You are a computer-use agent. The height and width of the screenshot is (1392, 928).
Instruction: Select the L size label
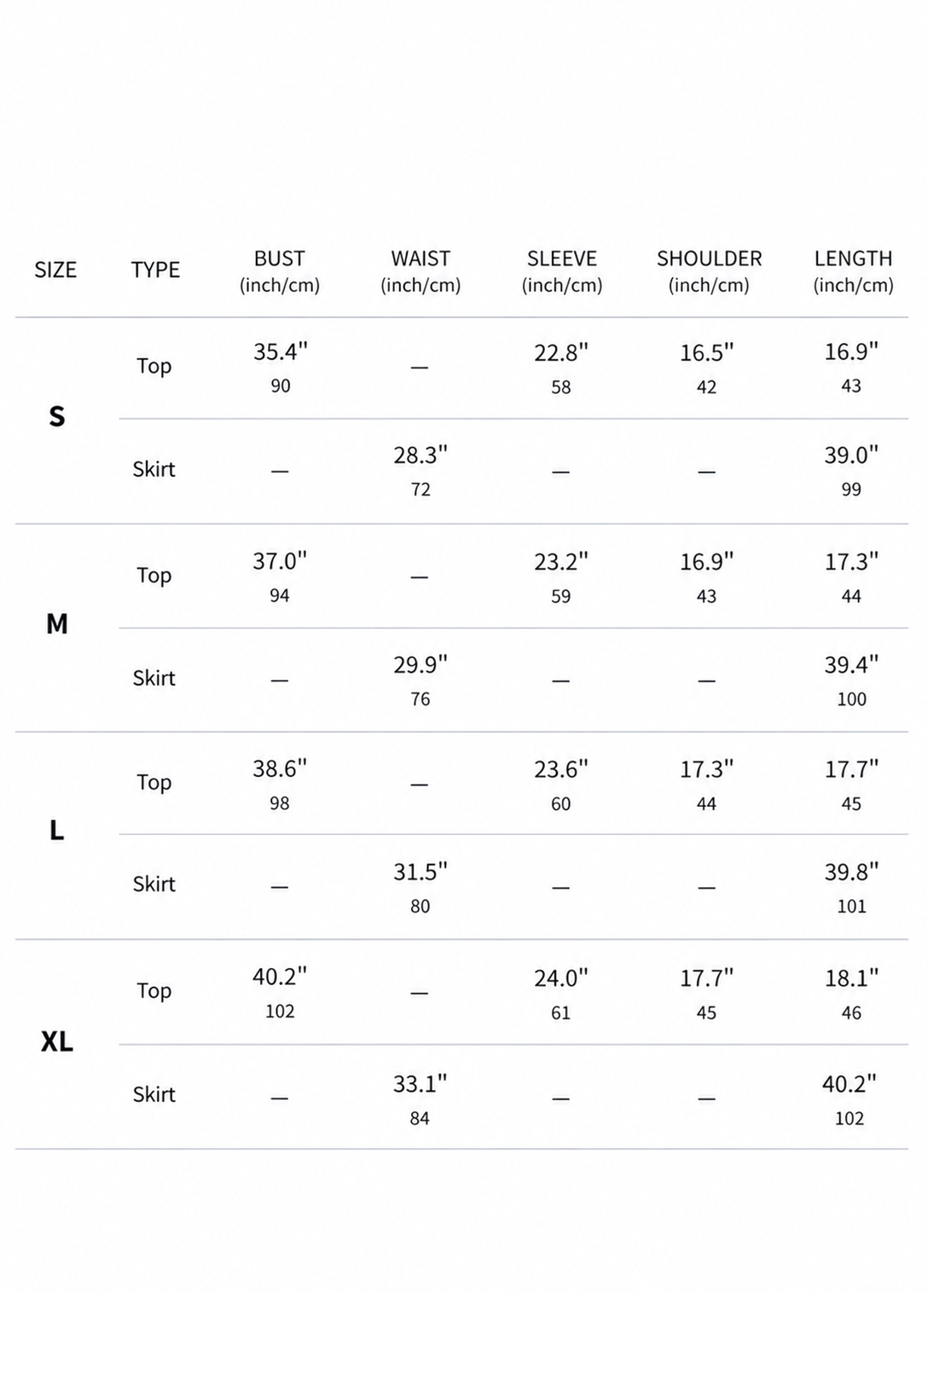tap(56, 830)
